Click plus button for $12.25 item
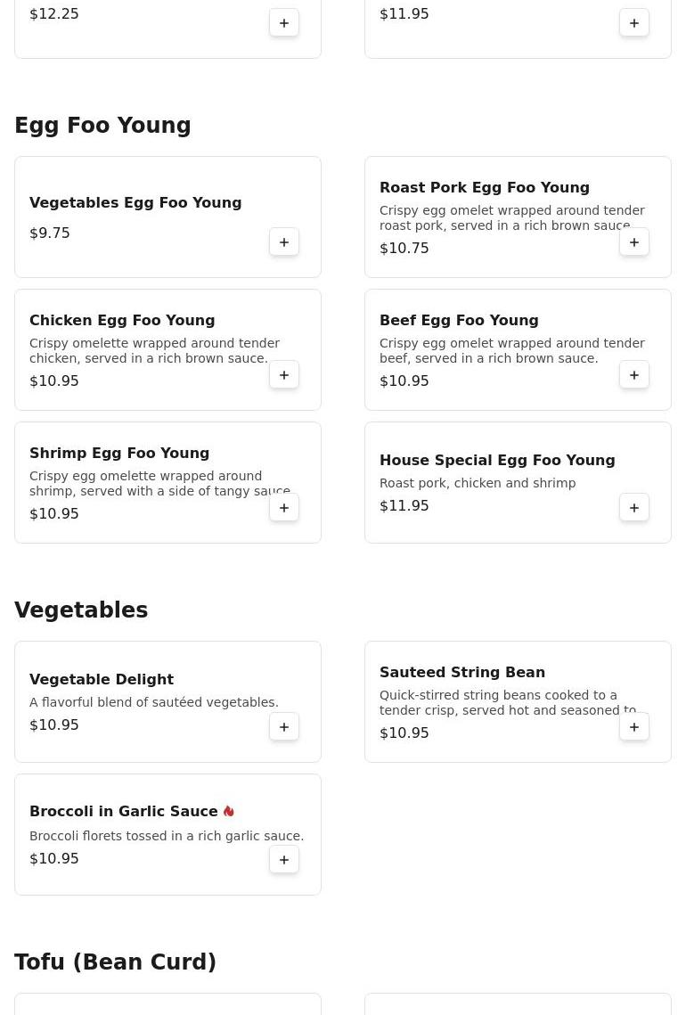Screen dimensions: 686x1015 point(284,23)
